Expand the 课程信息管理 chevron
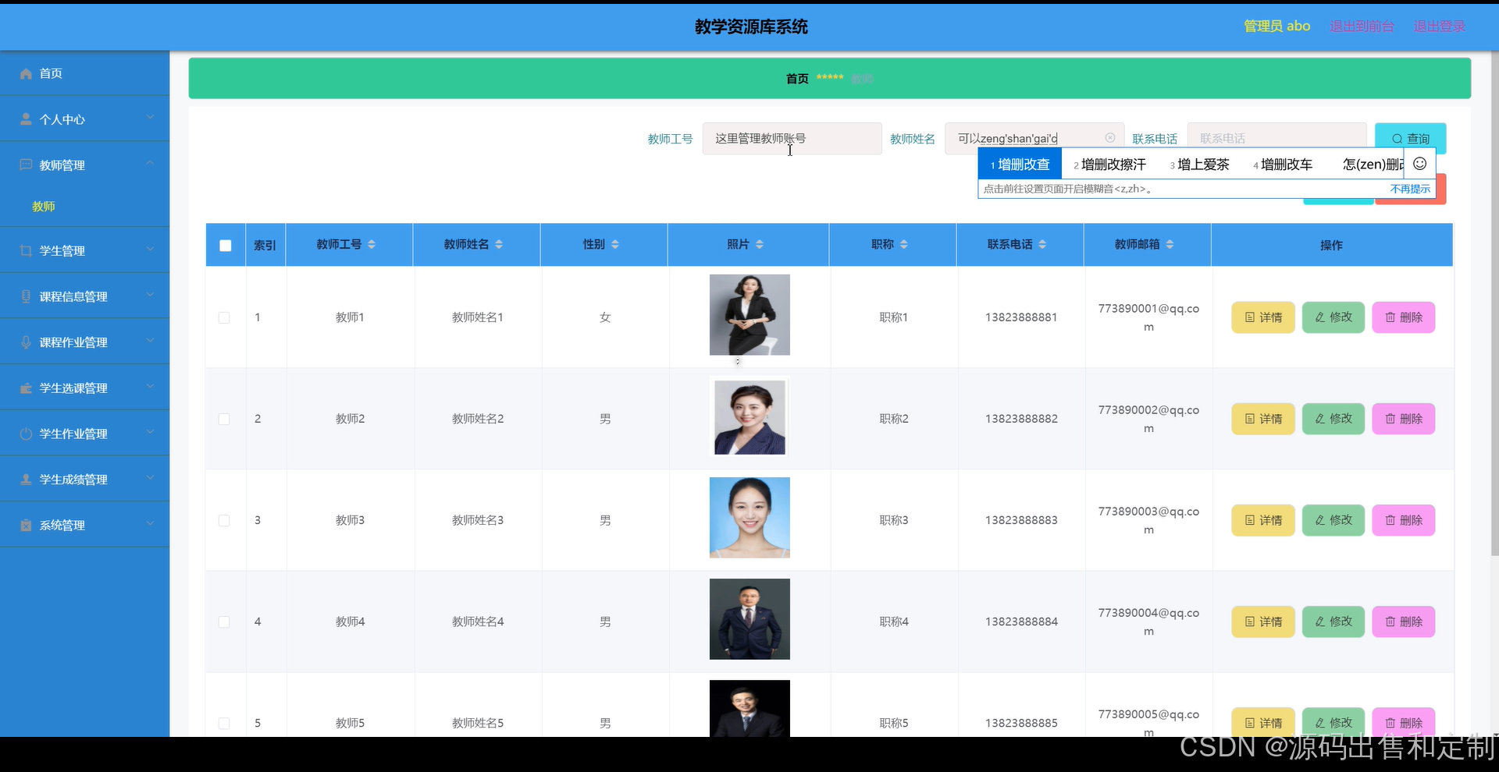1499x772 pixels. point(150,295)
